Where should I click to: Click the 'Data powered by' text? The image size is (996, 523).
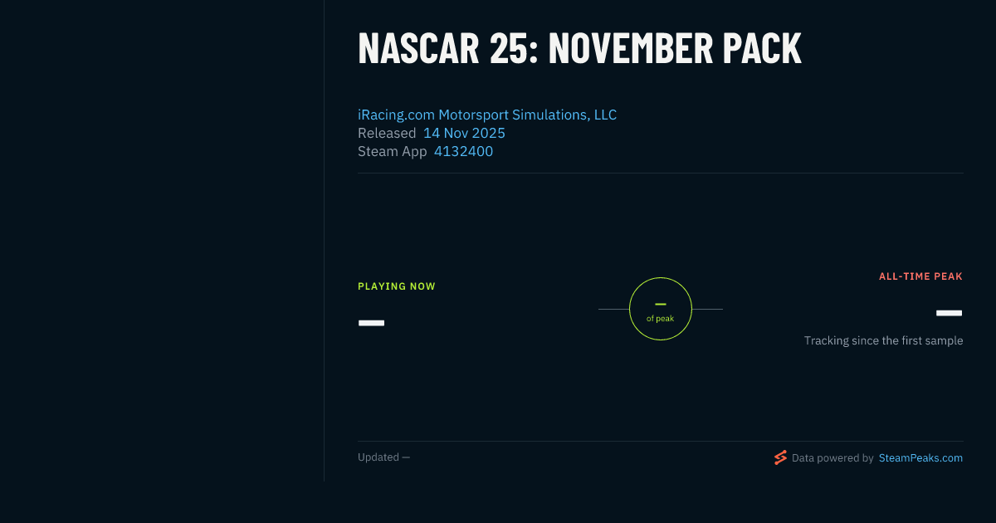[832, 457]
